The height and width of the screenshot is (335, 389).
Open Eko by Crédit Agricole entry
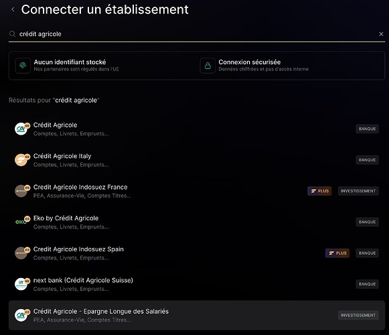click(x=197, y=222)
